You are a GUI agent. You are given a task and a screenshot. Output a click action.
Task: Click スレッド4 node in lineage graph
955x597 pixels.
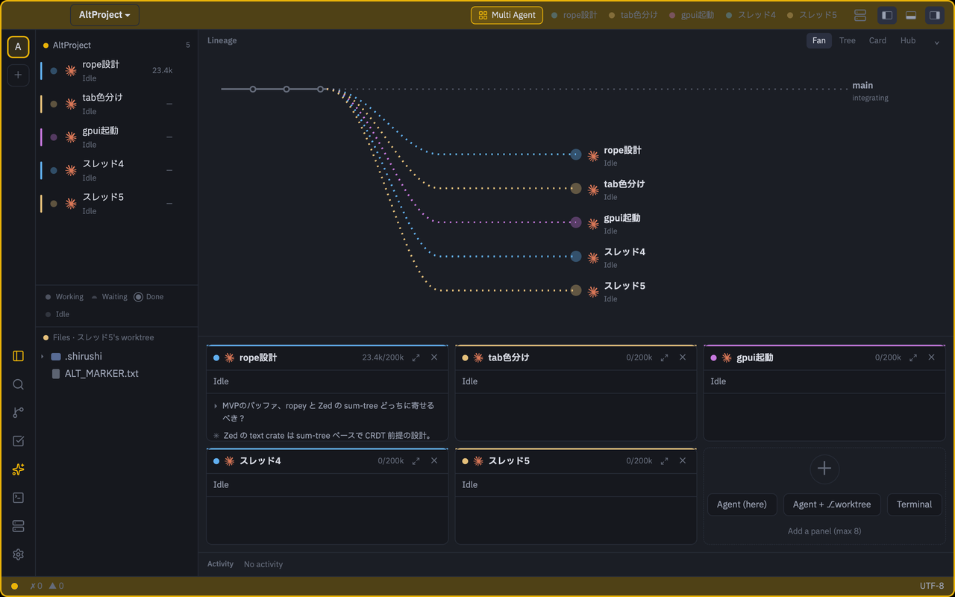pos(576,256)
